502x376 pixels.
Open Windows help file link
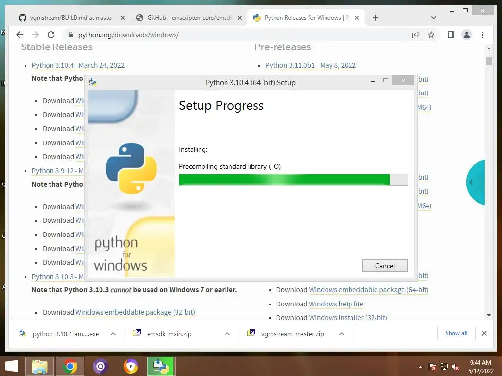click(336, 304)
